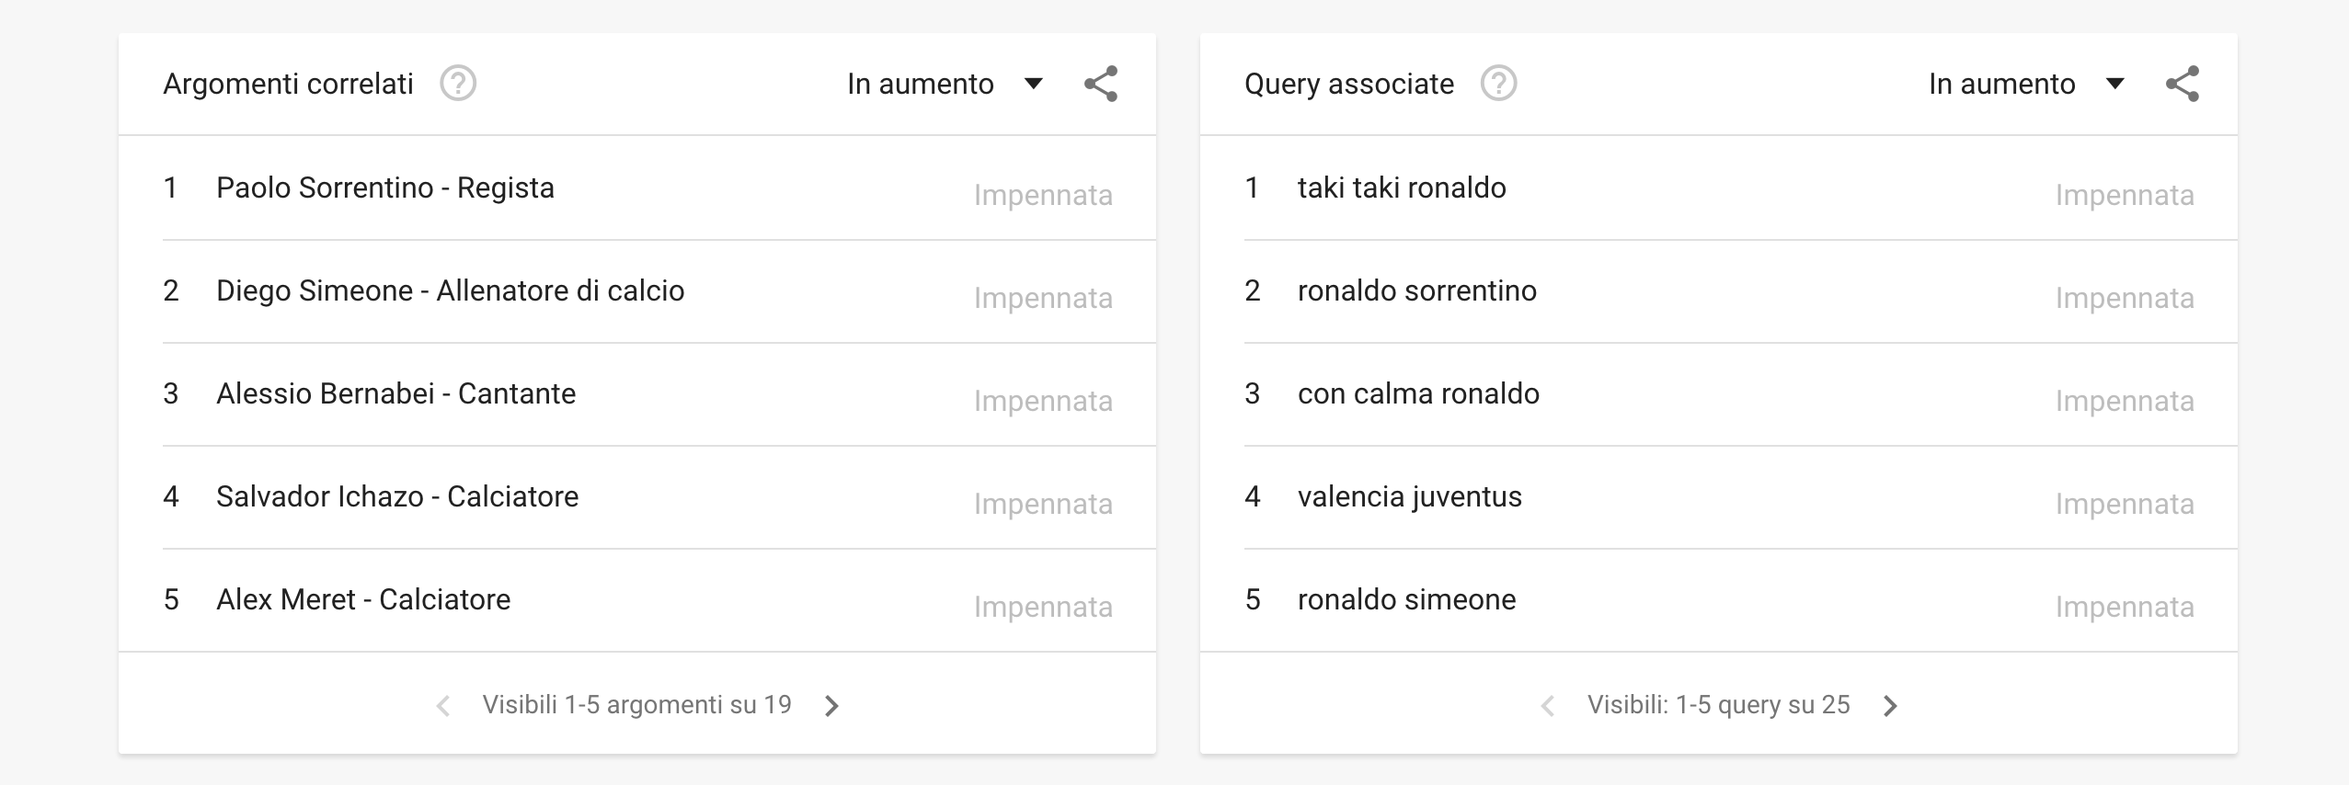Click Salvador Ichazo - Calciatore entry
This screenshot has height=785, width=2349.
(397, 496)
